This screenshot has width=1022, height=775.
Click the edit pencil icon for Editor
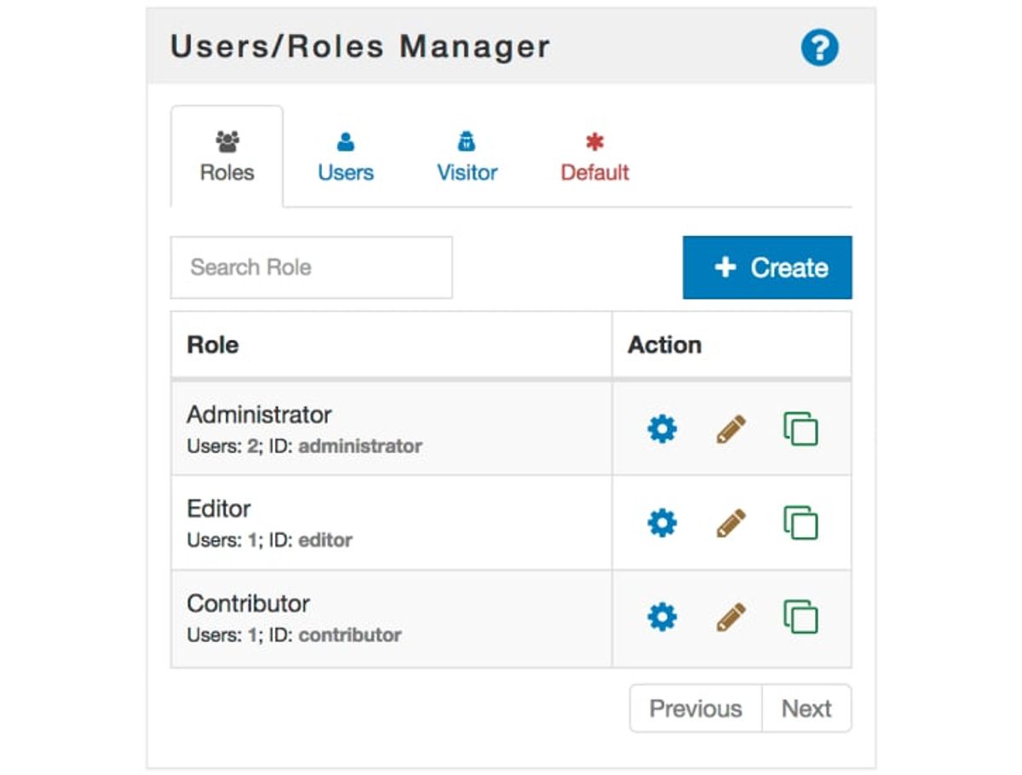(x=731, y=522)
